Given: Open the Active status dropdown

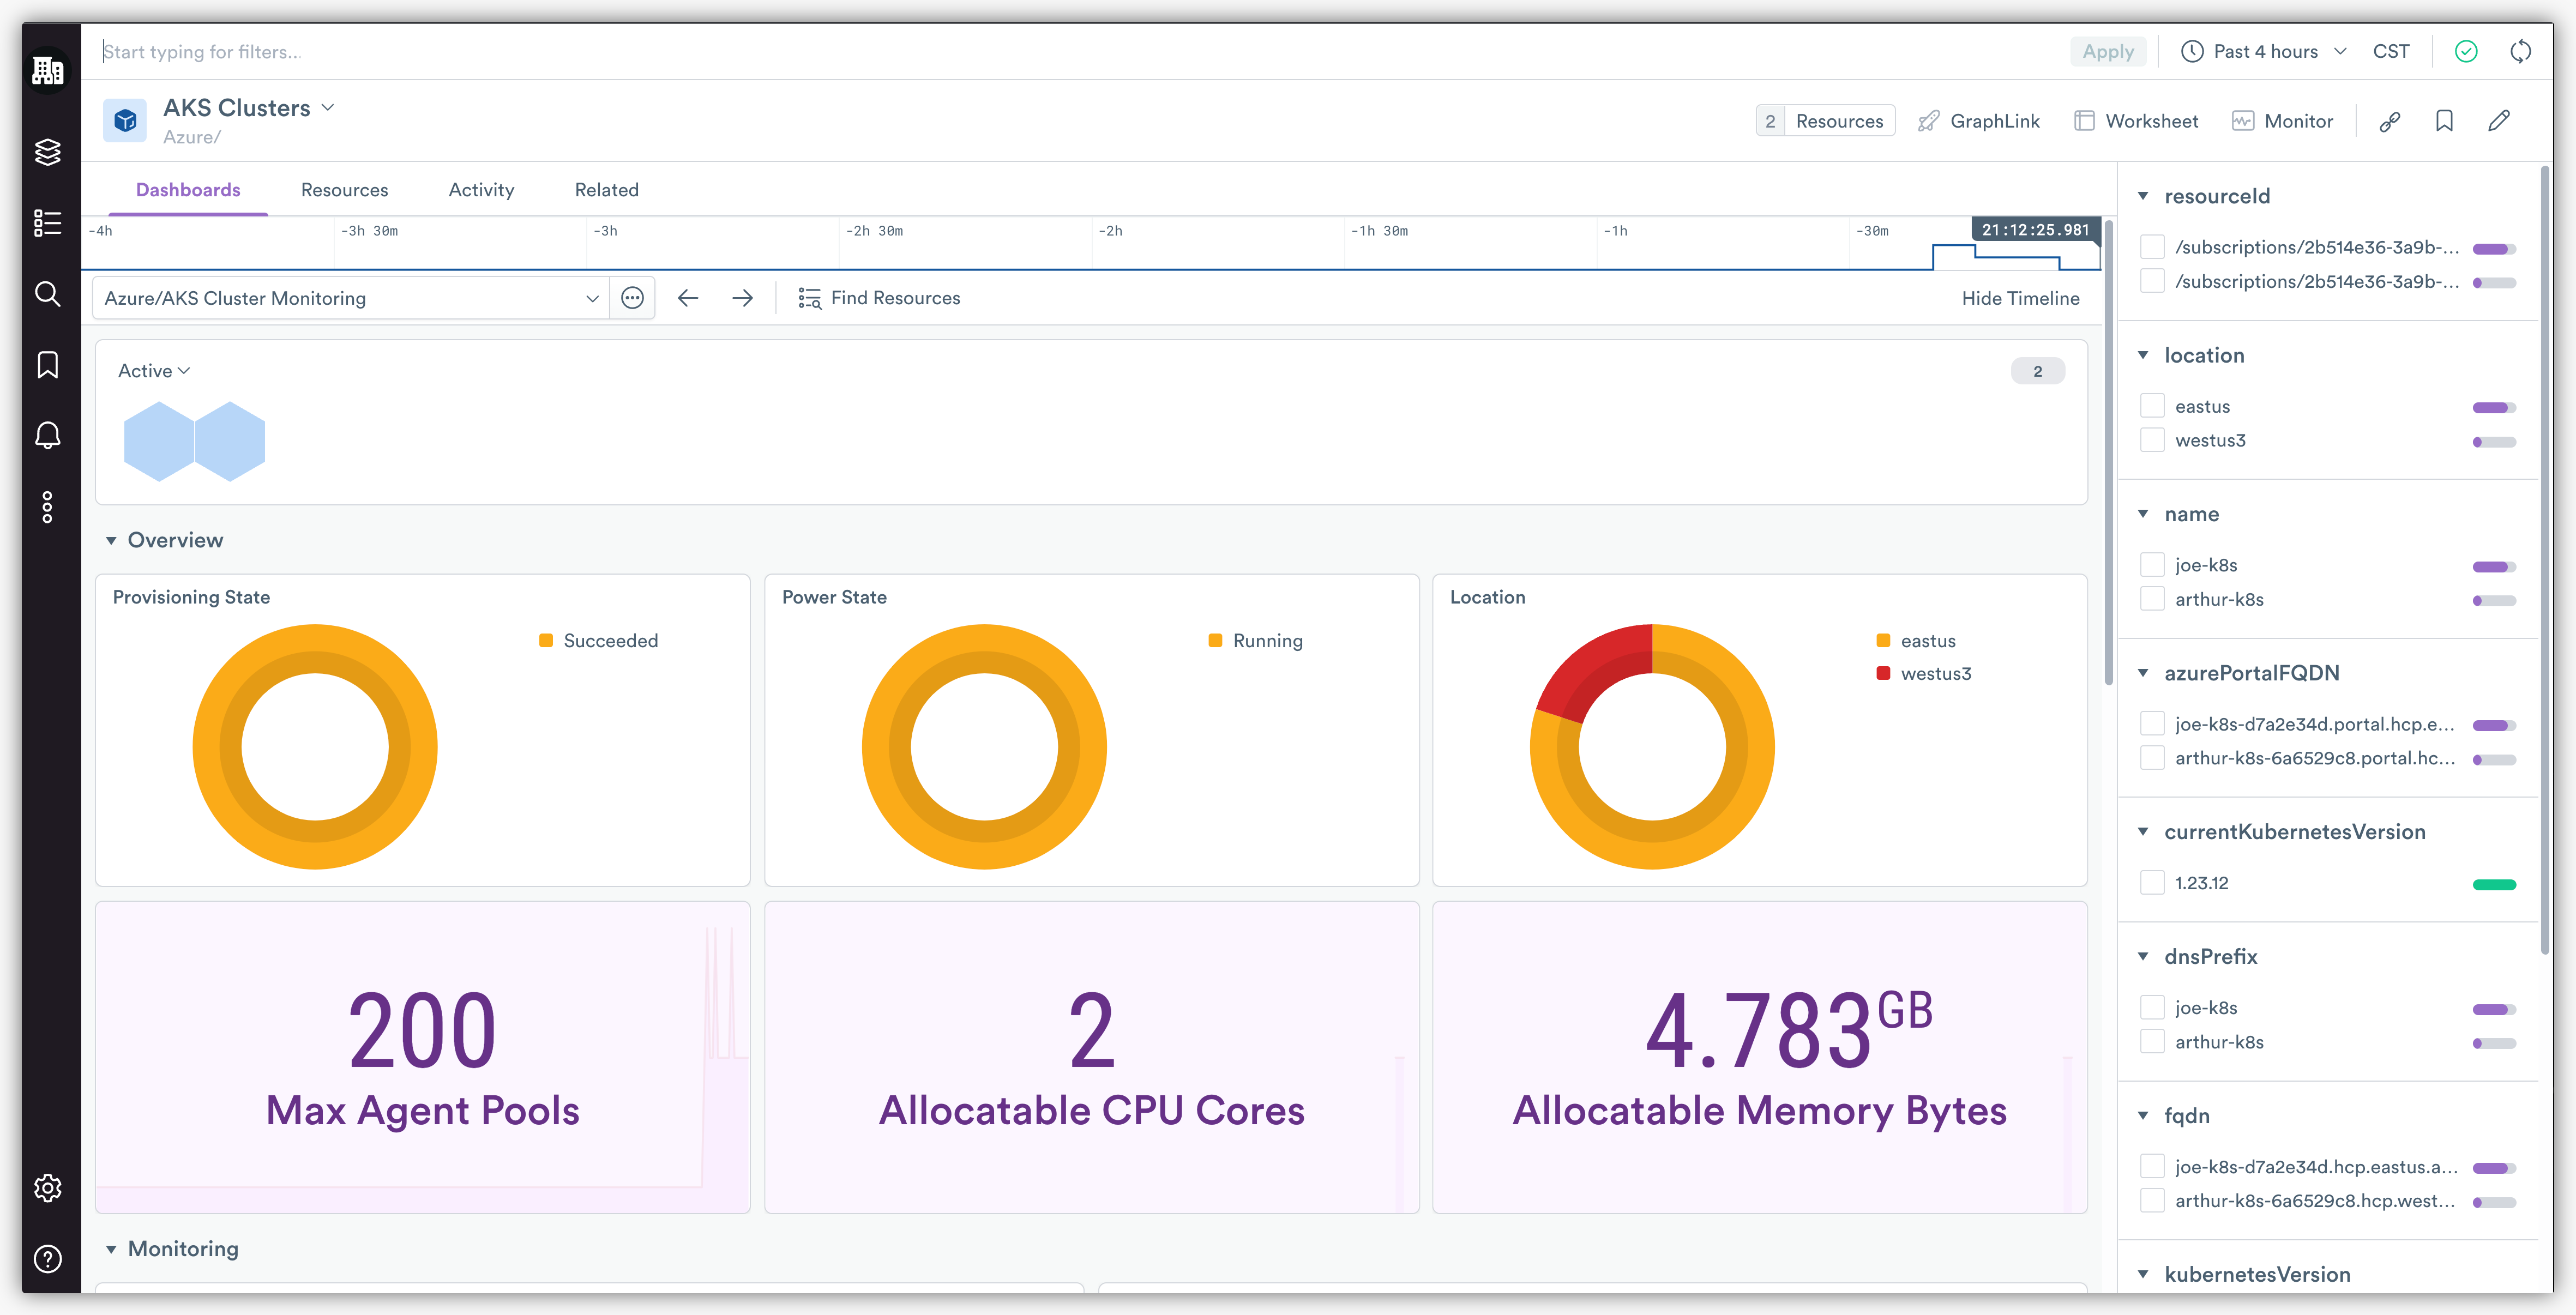Looking at the screenshot, I should coord(154,371).
